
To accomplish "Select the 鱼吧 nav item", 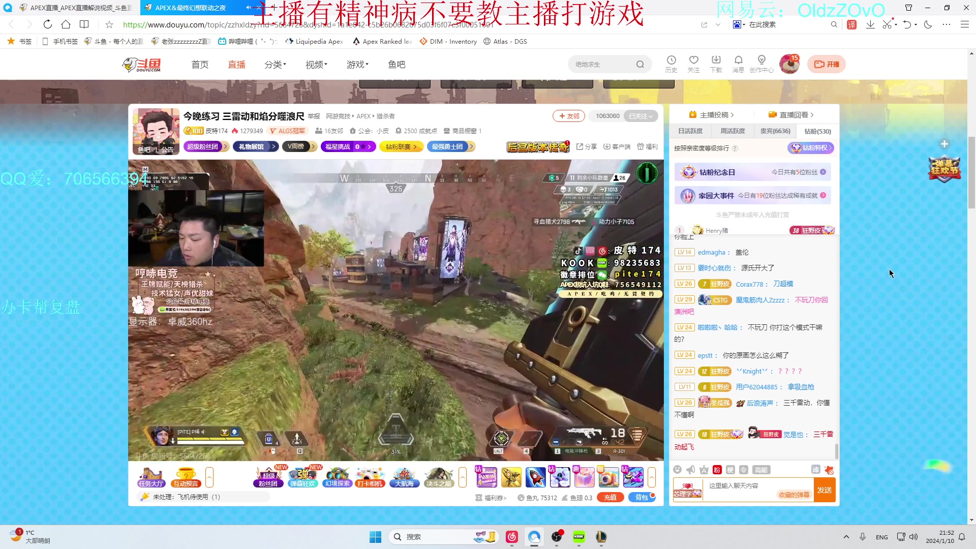I will (x=396, y=65).
